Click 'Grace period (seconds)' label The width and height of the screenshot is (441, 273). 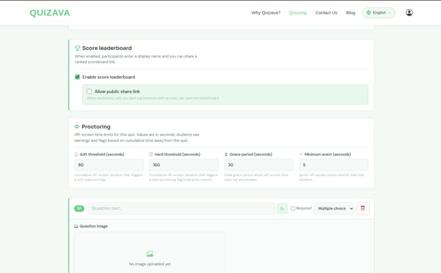click(x=251, y=154)
